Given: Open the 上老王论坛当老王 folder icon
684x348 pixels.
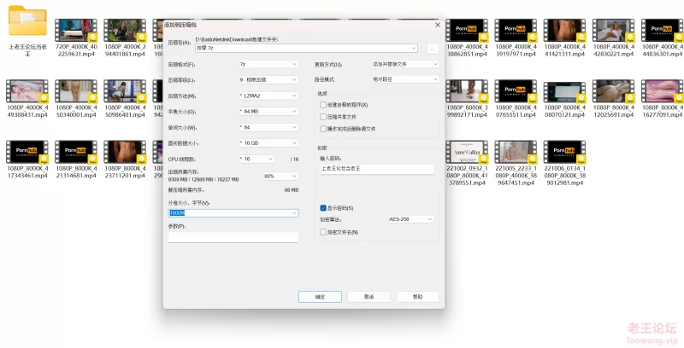Looking at the screenshot, I should pos(27,20).
